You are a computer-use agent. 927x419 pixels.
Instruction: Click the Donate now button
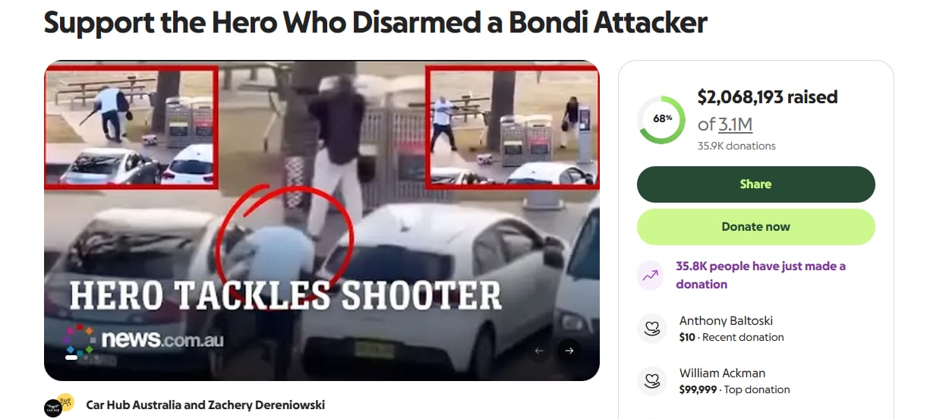point(755,227)
